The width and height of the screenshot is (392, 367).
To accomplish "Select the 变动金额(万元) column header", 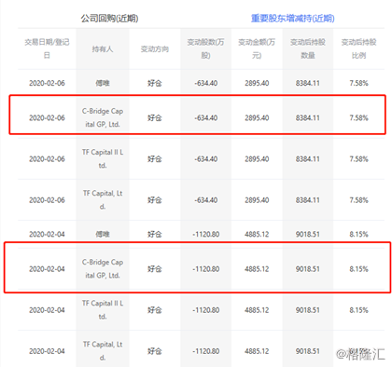I will tap(257, 48).
